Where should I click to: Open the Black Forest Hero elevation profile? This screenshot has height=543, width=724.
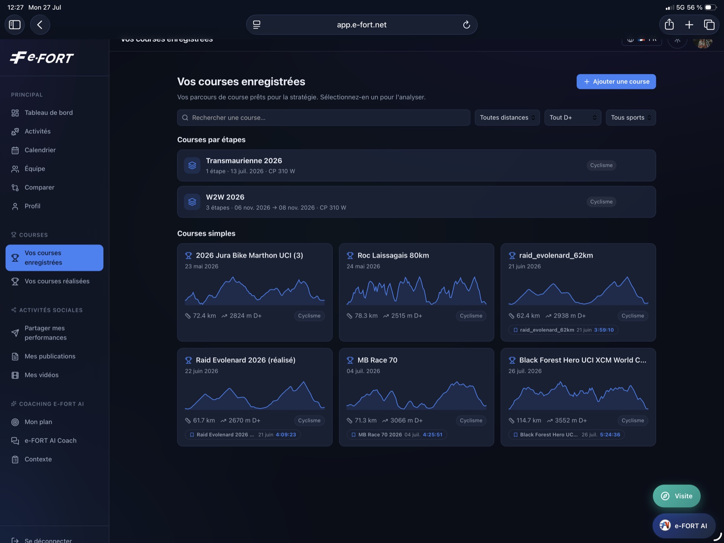[578, 395]
